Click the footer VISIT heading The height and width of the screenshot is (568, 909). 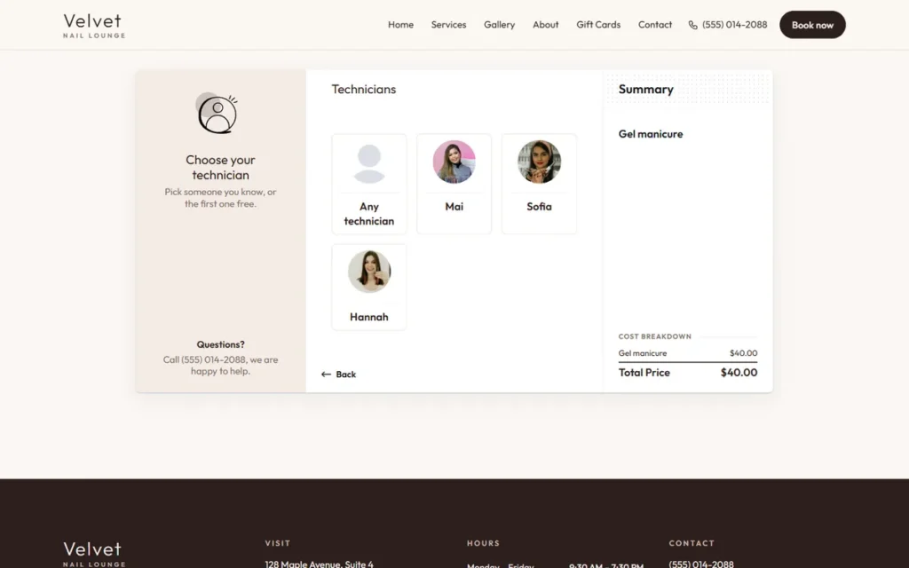point(278,544)
